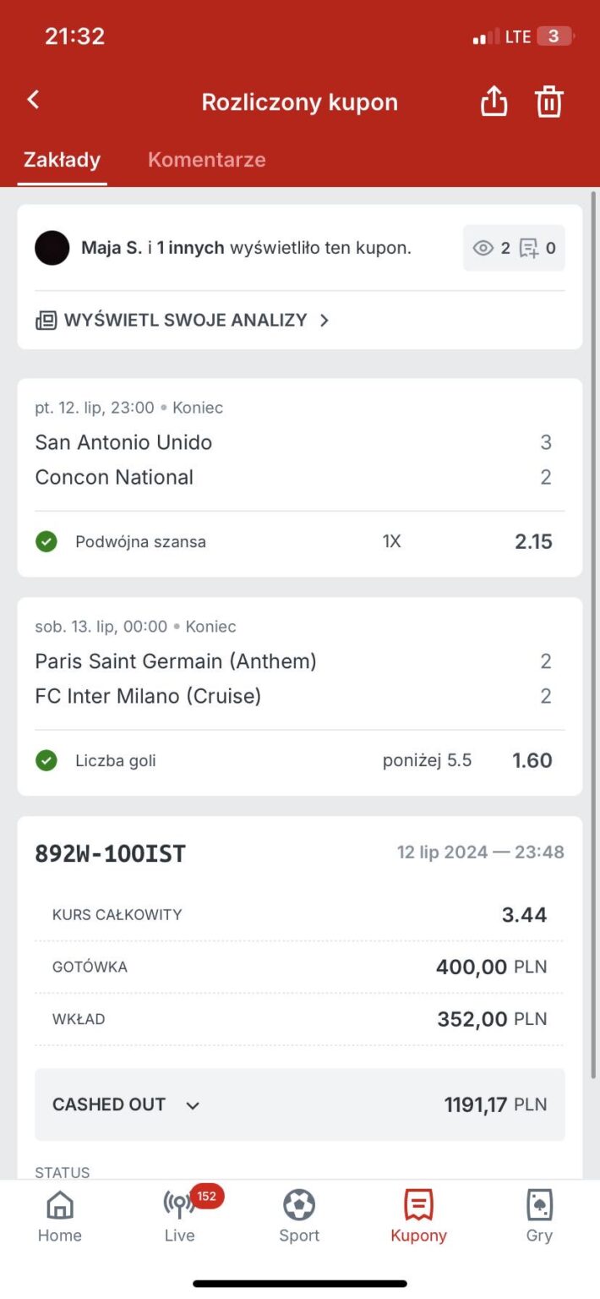
Task: Tap green check on Podwójna szansa
Action: coord(46,542)
